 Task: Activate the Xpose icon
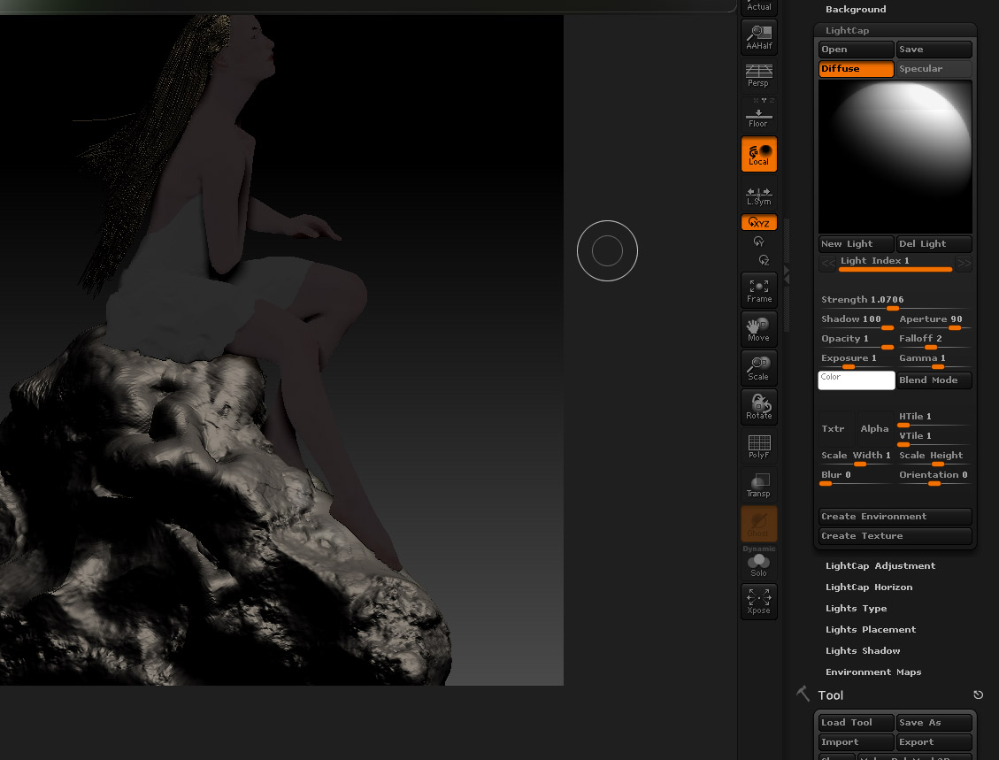[x=759, y=602]
